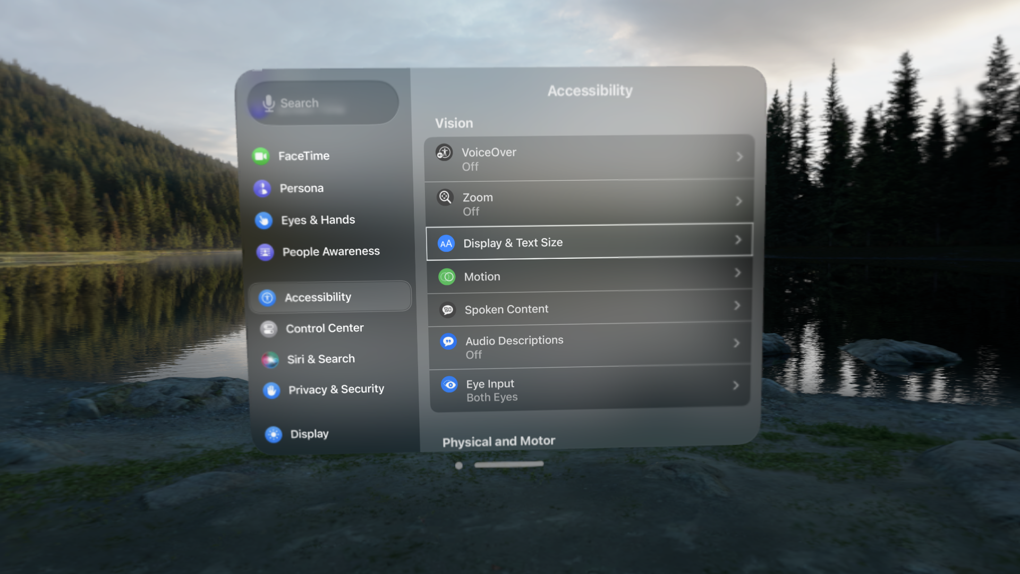Open the VoiceOver option to turn it on

coord(589,158)
